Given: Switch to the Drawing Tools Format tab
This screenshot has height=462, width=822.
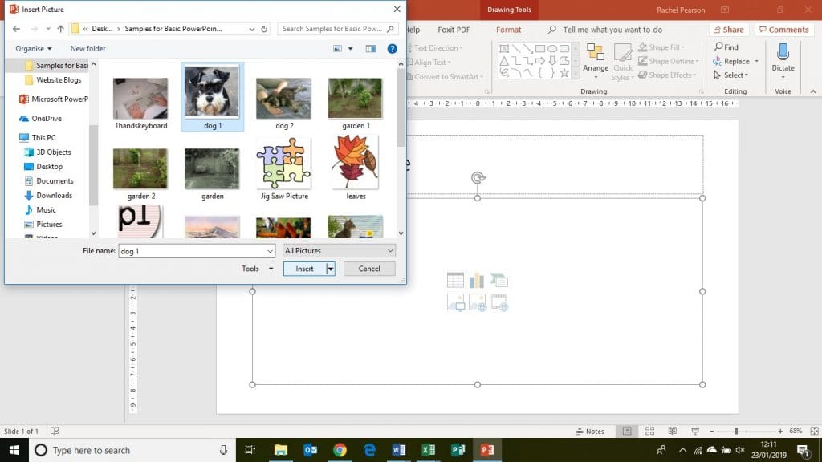Looking at the screenshot, I should pyautogui.click(x=511, y=30).
